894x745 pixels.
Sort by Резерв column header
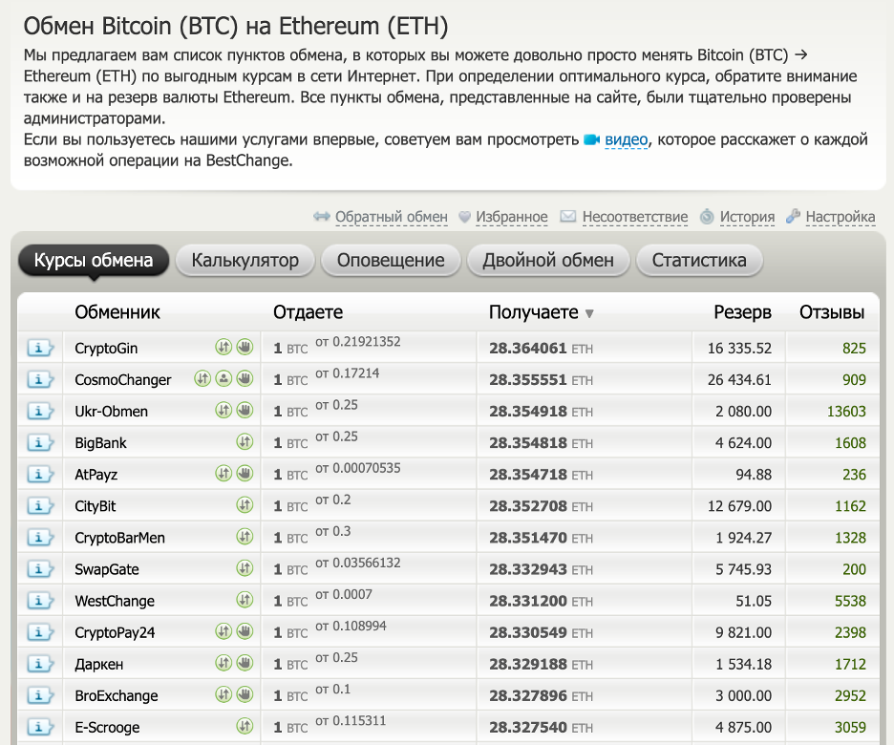coord(742,312)
